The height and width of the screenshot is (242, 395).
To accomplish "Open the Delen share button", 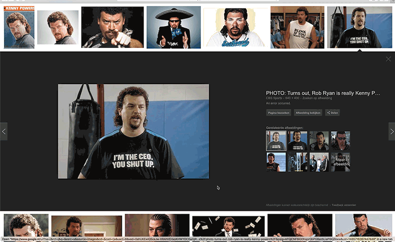I will coord(332,113).
